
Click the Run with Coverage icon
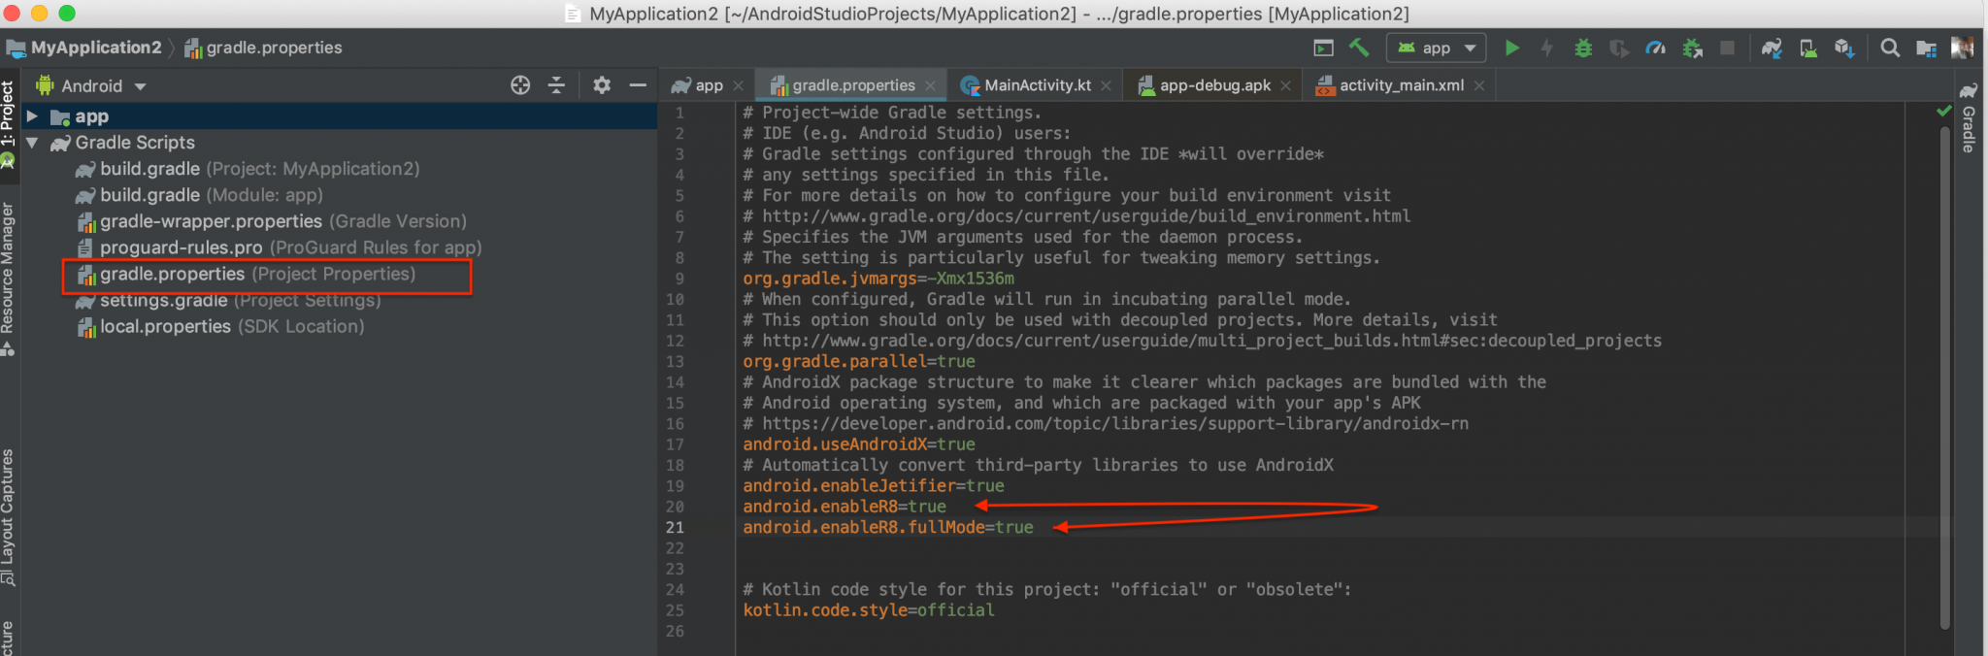[x=1619, y=48]
